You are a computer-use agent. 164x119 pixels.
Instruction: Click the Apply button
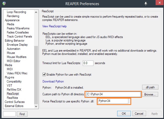(x=155, y=114)
